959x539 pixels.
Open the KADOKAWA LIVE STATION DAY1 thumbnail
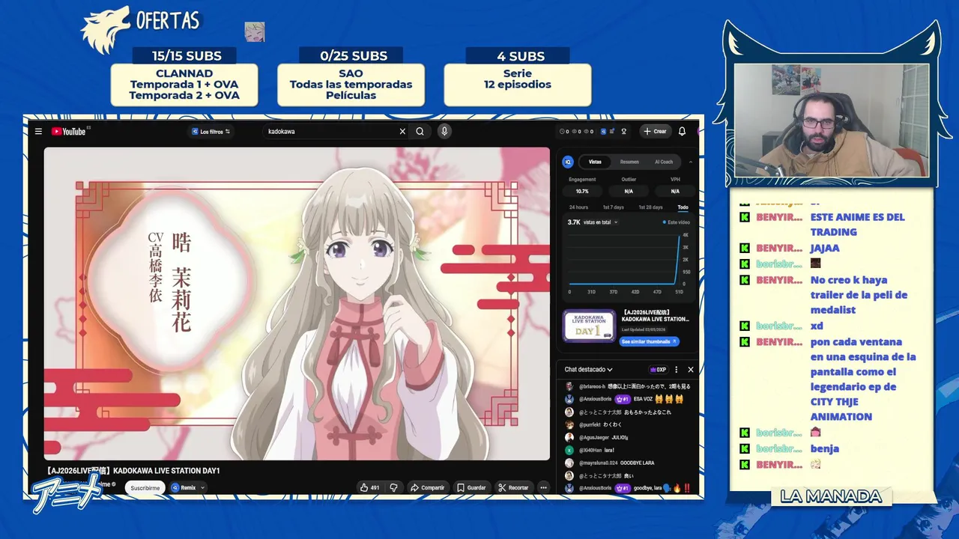589,325
